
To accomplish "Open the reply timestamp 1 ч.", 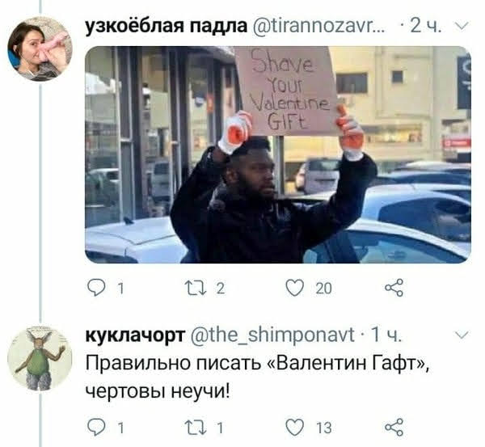I will tap(386, 335).
